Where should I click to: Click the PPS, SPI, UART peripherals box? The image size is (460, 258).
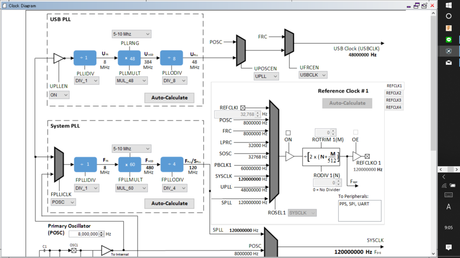[x=360, y=211]
